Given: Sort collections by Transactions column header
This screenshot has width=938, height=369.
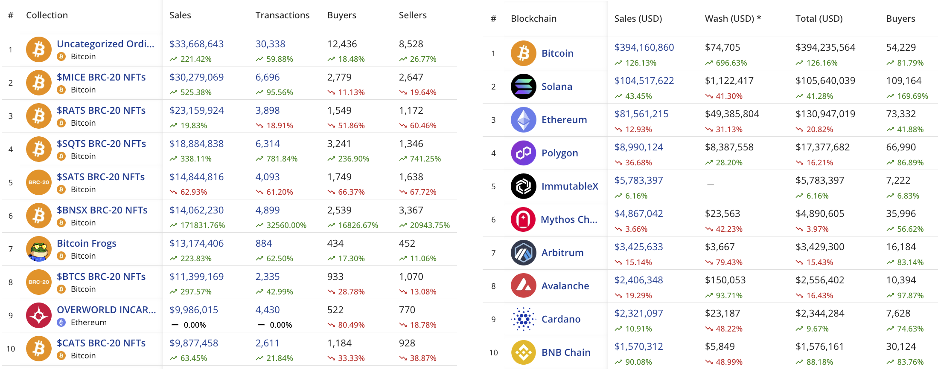Looking at the screenshot, I should tap(282, 15).
